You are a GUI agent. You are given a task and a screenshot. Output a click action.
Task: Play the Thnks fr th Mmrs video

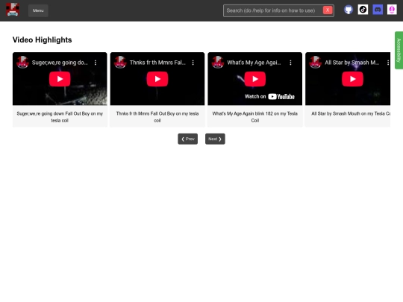[x=157, y=79]
